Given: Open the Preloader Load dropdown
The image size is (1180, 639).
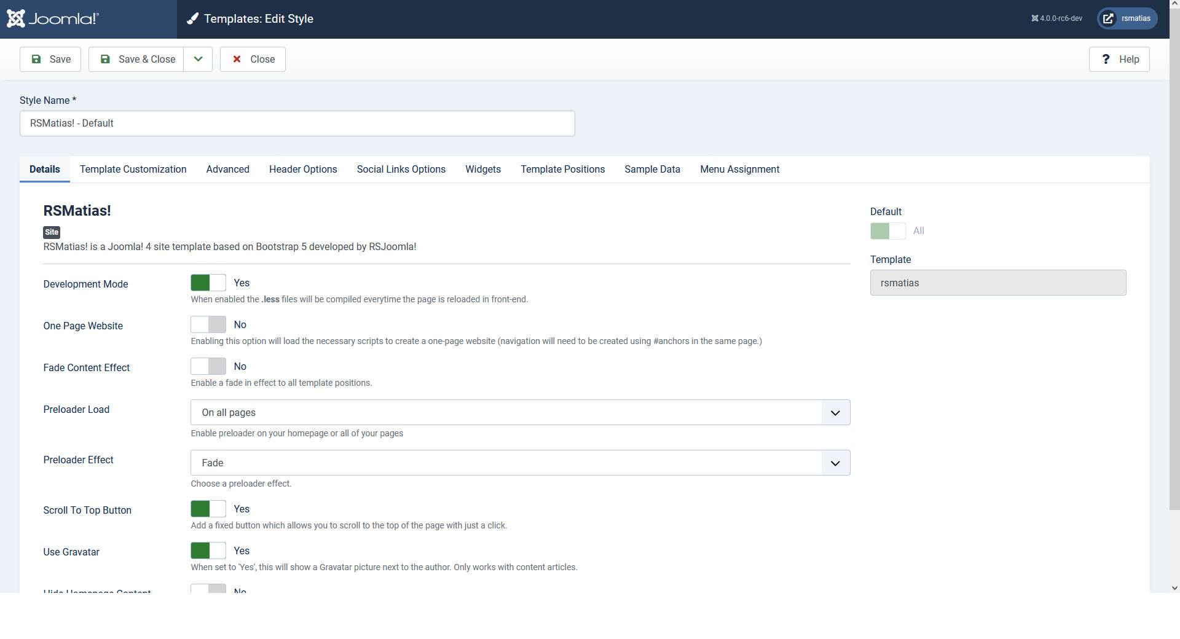Looking at the screenshot, I should click(521, 412).
